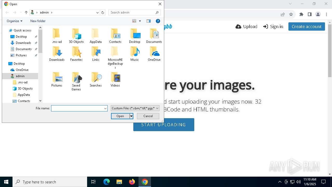
Task: Cancel the Open dialog
Action: coord(148,116)
